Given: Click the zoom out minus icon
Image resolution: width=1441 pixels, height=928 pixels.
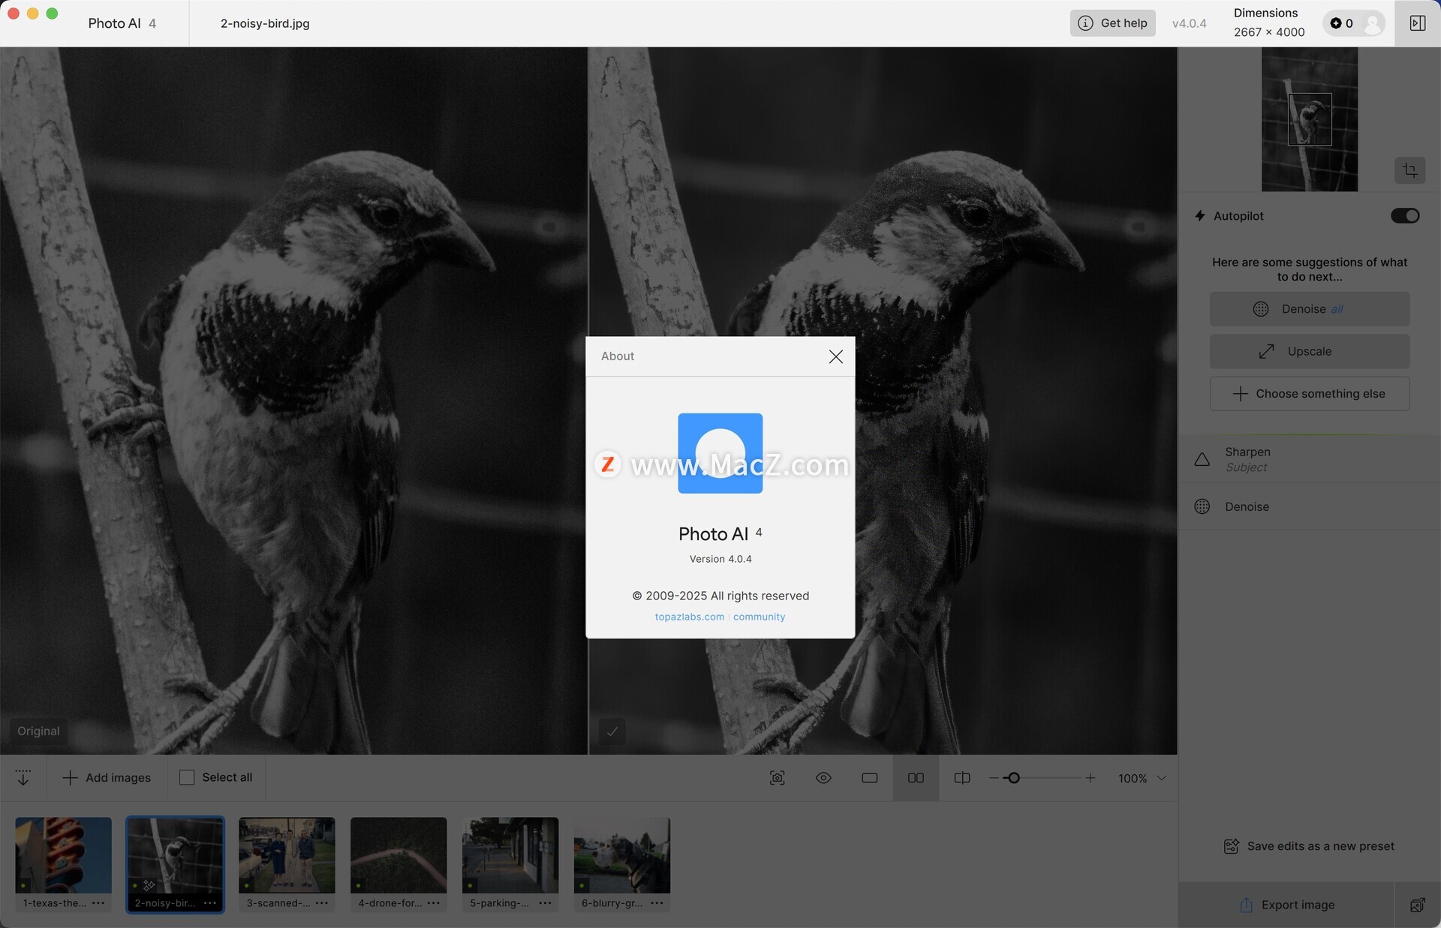Looking at the screenshot, I should coord(994,778).
